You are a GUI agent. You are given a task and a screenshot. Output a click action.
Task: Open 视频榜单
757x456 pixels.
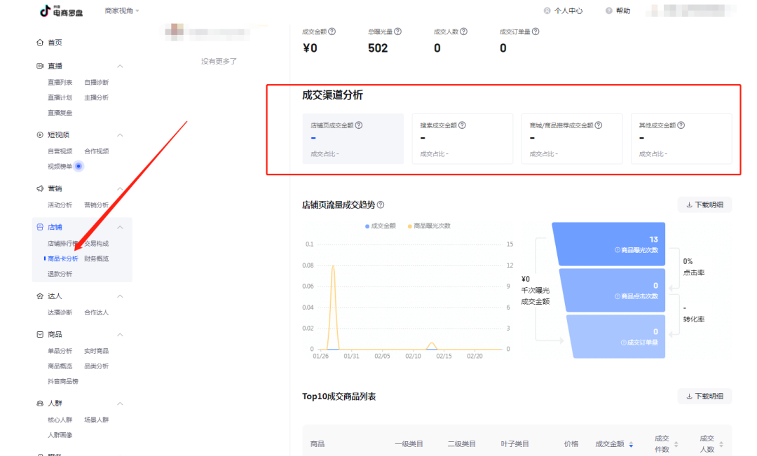60,167
